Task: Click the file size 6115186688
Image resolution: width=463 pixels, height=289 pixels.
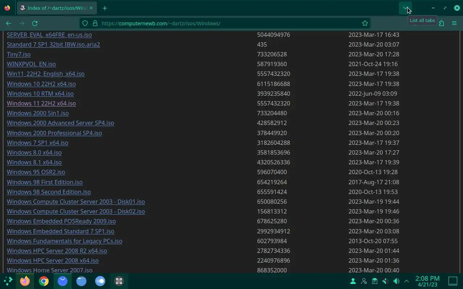Action: [x=273, y=84]
